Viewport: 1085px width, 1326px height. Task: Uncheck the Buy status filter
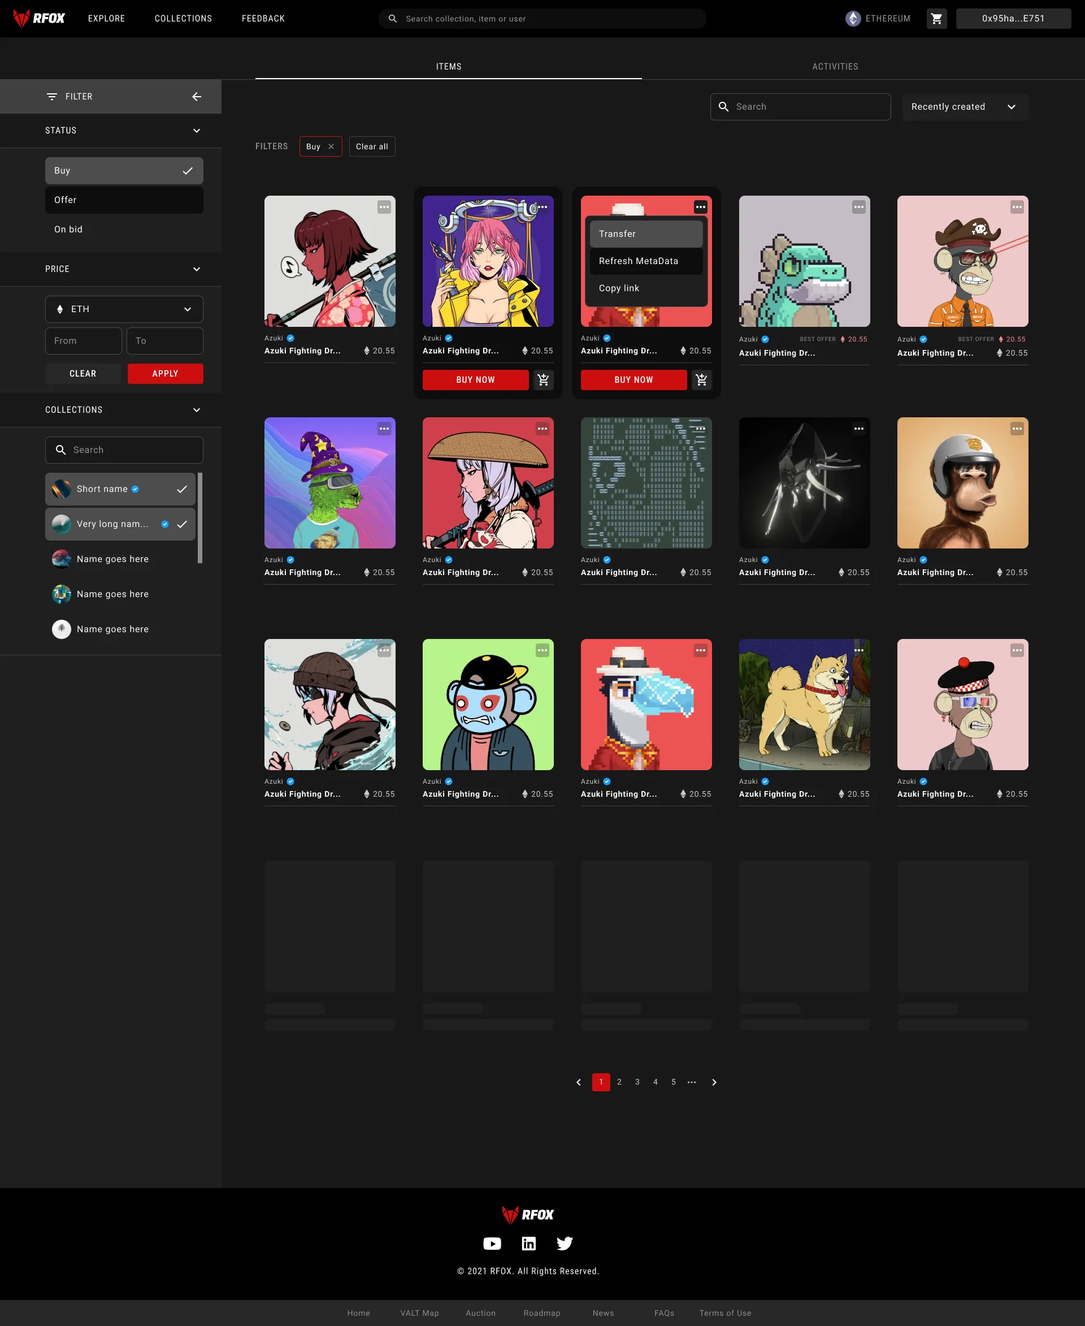124,171
